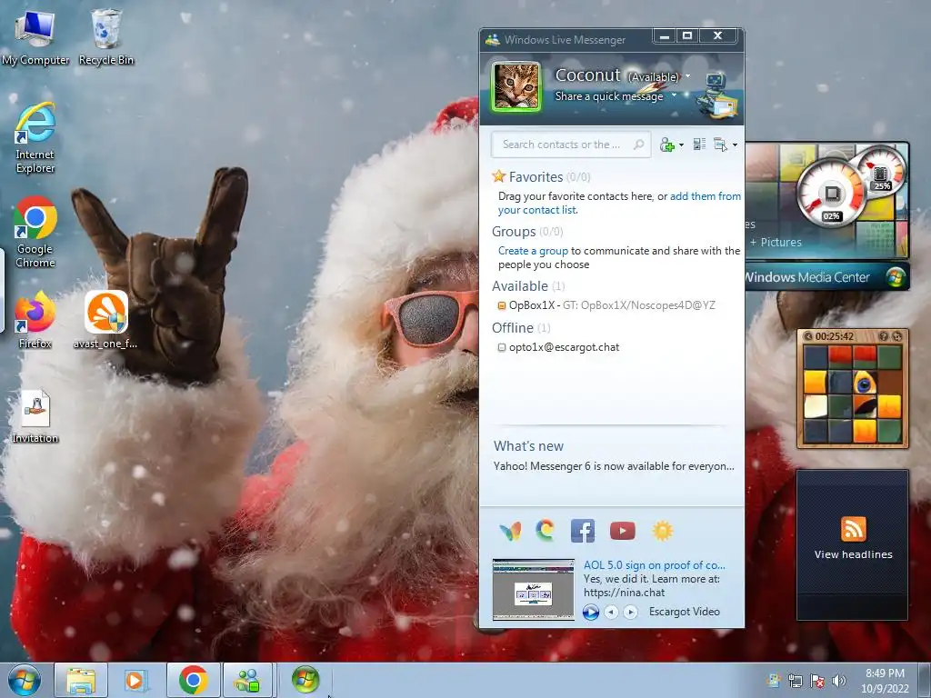Expand the Available status dropdown next to Coconut
931x698 pixels.
pyautogui.click(x=687, y=76)
